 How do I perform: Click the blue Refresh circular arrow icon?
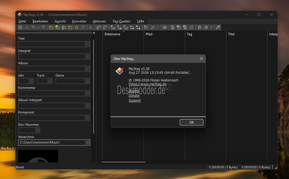point(83,27)
